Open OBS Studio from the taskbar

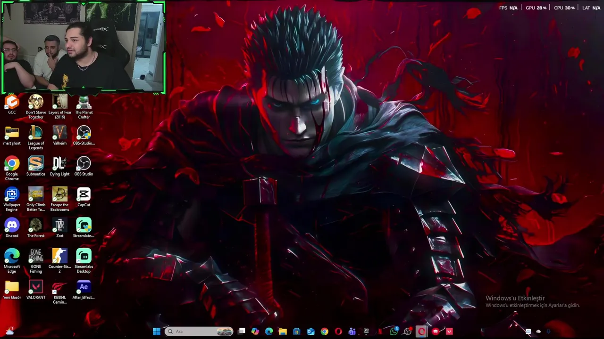coord(407,331)
